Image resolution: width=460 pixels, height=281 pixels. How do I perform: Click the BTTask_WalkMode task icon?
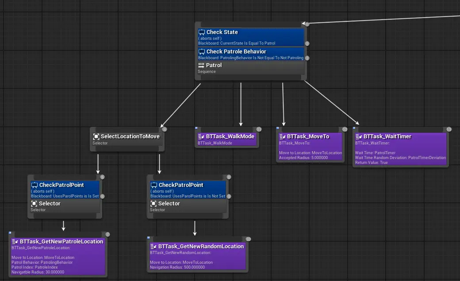201,137
